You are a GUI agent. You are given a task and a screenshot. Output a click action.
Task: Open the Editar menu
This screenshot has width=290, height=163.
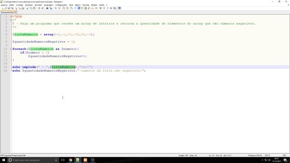[12, 5]
